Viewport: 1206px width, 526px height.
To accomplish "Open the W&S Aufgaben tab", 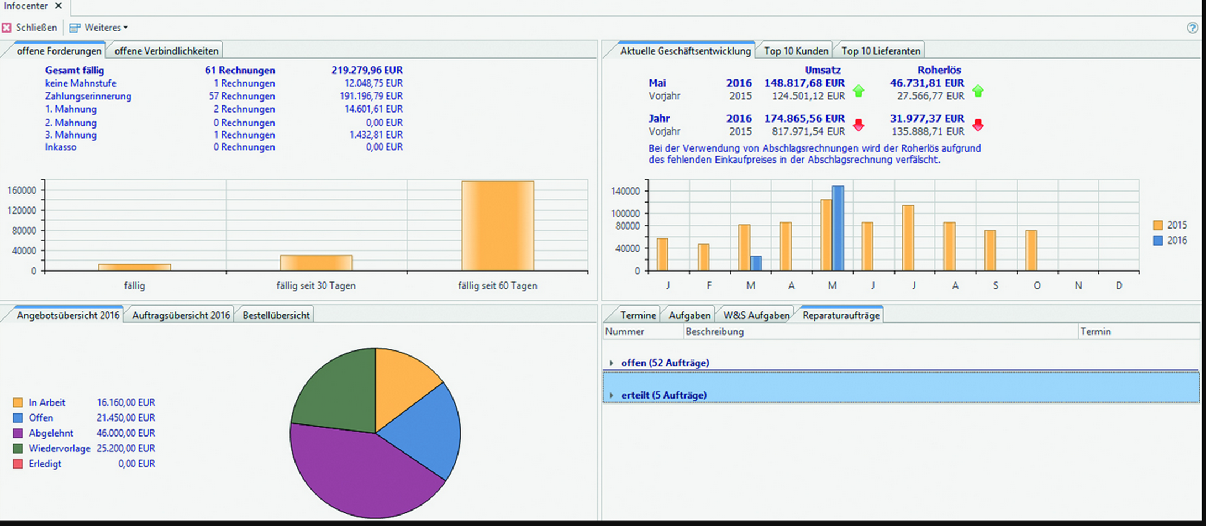I will [x=756, y=315].
